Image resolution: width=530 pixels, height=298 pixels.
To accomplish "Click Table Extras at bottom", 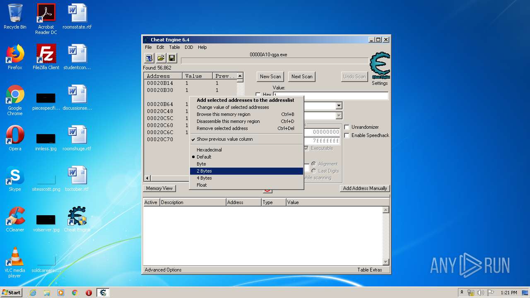I will pos(370,270).
